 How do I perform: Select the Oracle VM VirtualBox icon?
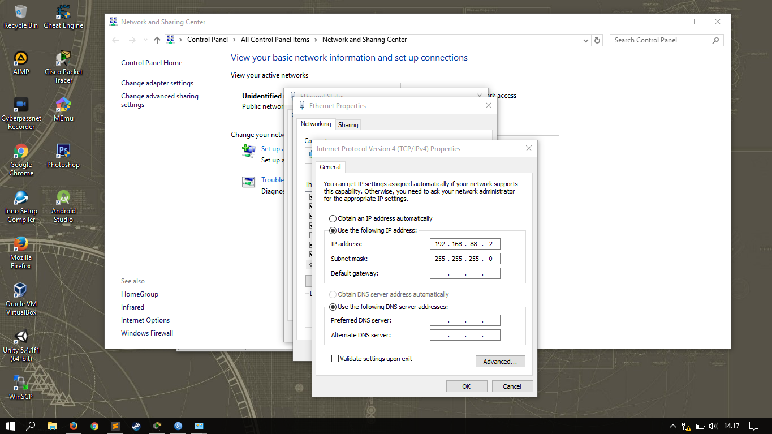coord(21,299)
